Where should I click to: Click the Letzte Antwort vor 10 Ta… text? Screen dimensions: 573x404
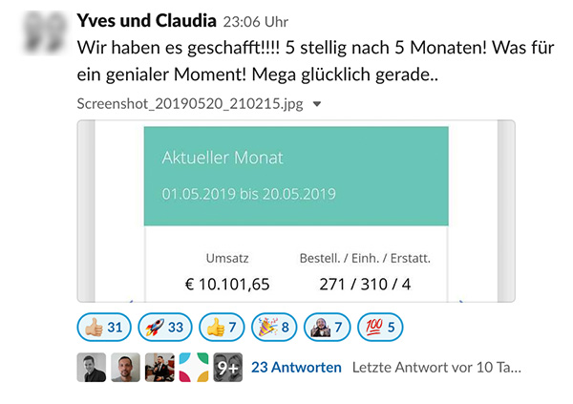pyautogui.click(x=436, y=368)
